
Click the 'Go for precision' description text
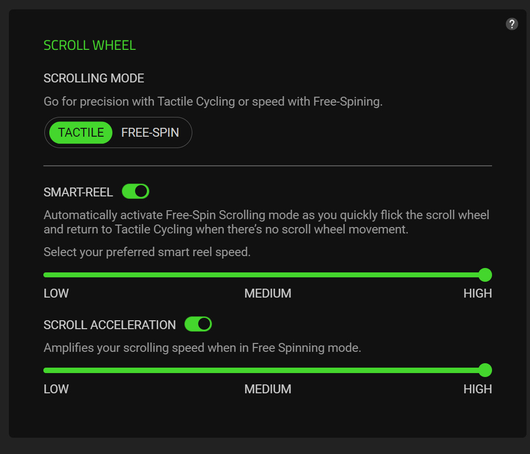[x=213, y=102]
